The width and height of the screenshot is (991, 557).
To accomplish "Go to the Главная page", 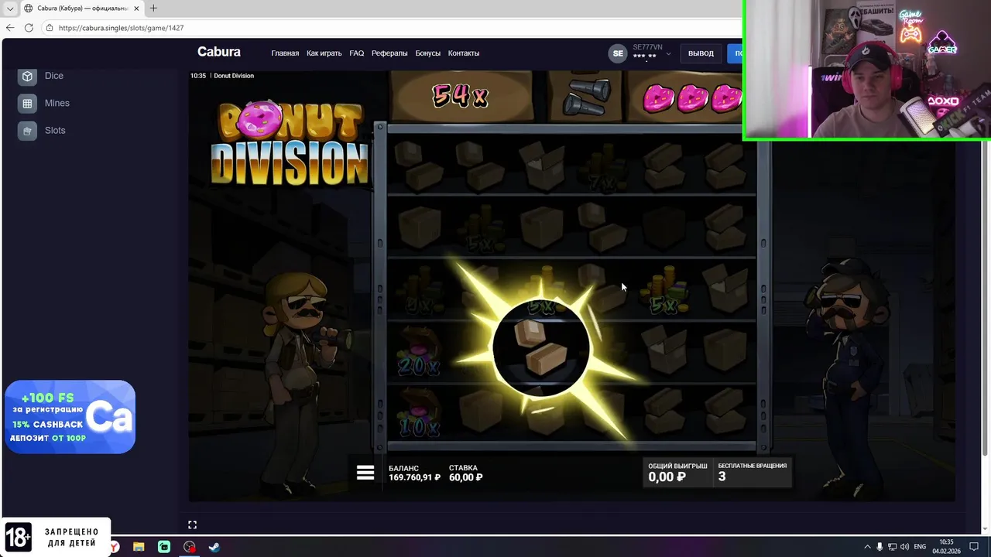I will 285,53.
